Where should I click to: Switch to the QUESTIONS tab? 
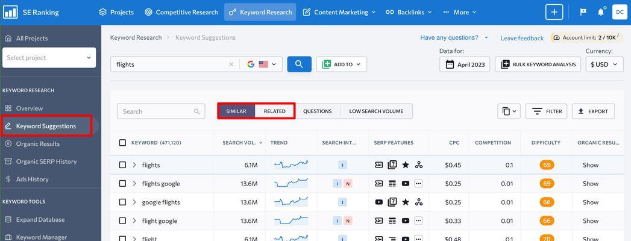coord(318,111)
